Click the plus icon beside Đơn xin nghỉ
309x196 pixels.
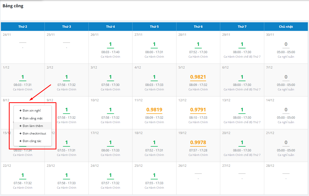(20, 111)
